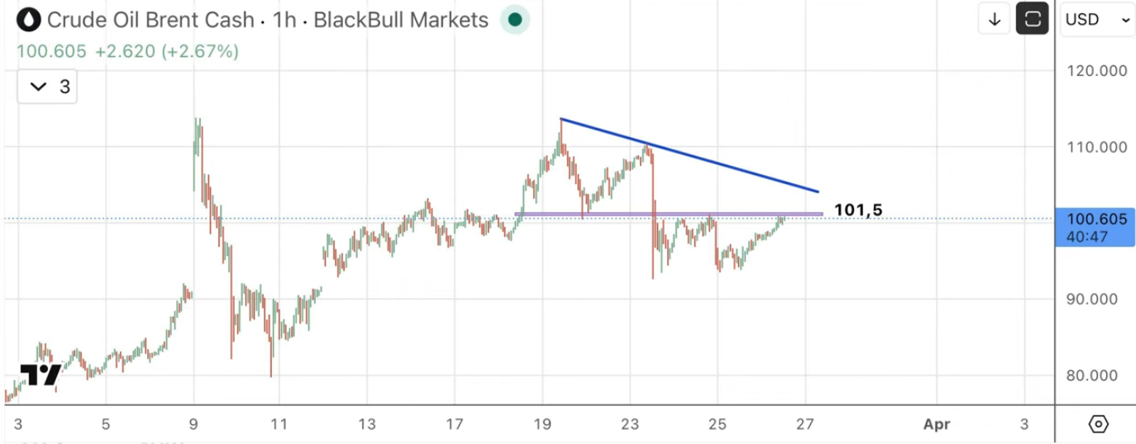The image size is (1136, 444).
Task: Expand the collapsed legend showing 3
Action: point(48,87)
